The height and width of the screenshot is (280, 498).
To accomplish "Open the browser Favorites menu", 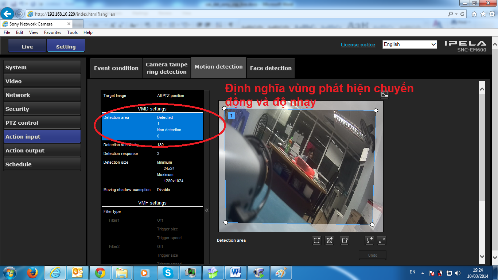I will click(x=52, y=32).
